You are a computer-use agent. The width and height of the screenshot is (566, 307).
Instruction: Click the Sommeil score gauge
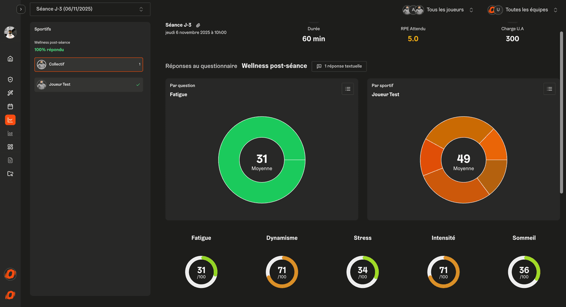click(x=524, y=272)
